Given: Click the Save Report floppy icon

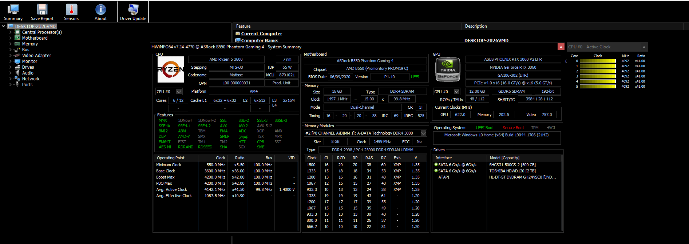Looking at the screenshot, I should click(42, 9).
